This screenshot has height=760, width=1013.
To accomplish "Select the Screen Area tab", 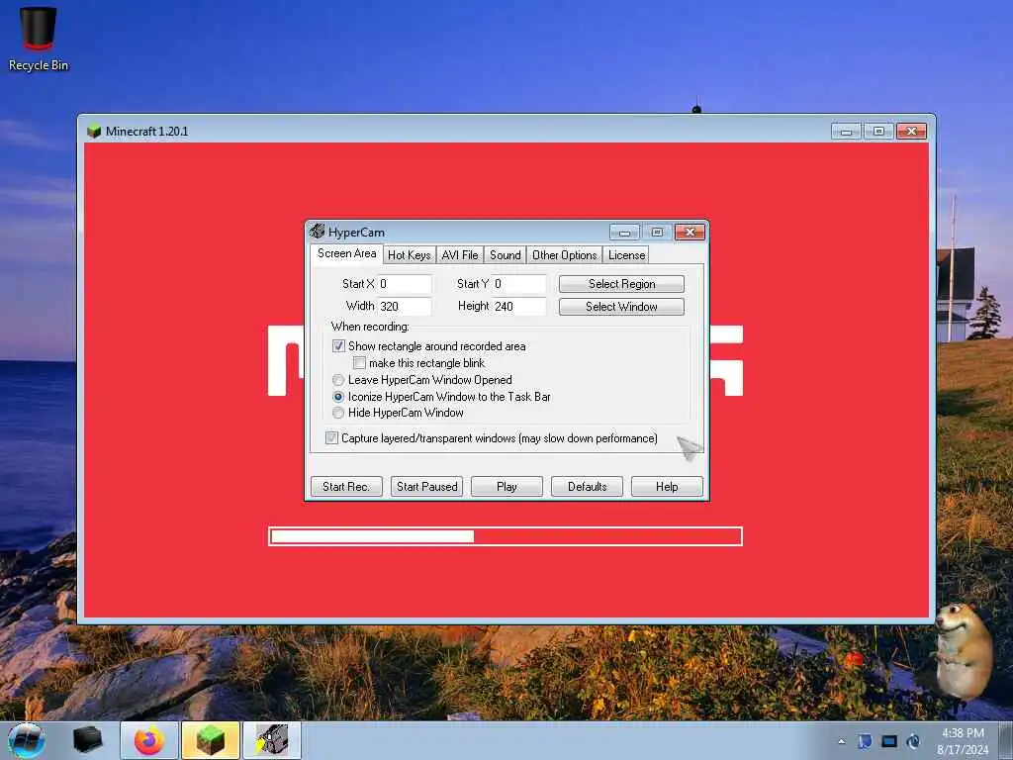I will point(346,253).
